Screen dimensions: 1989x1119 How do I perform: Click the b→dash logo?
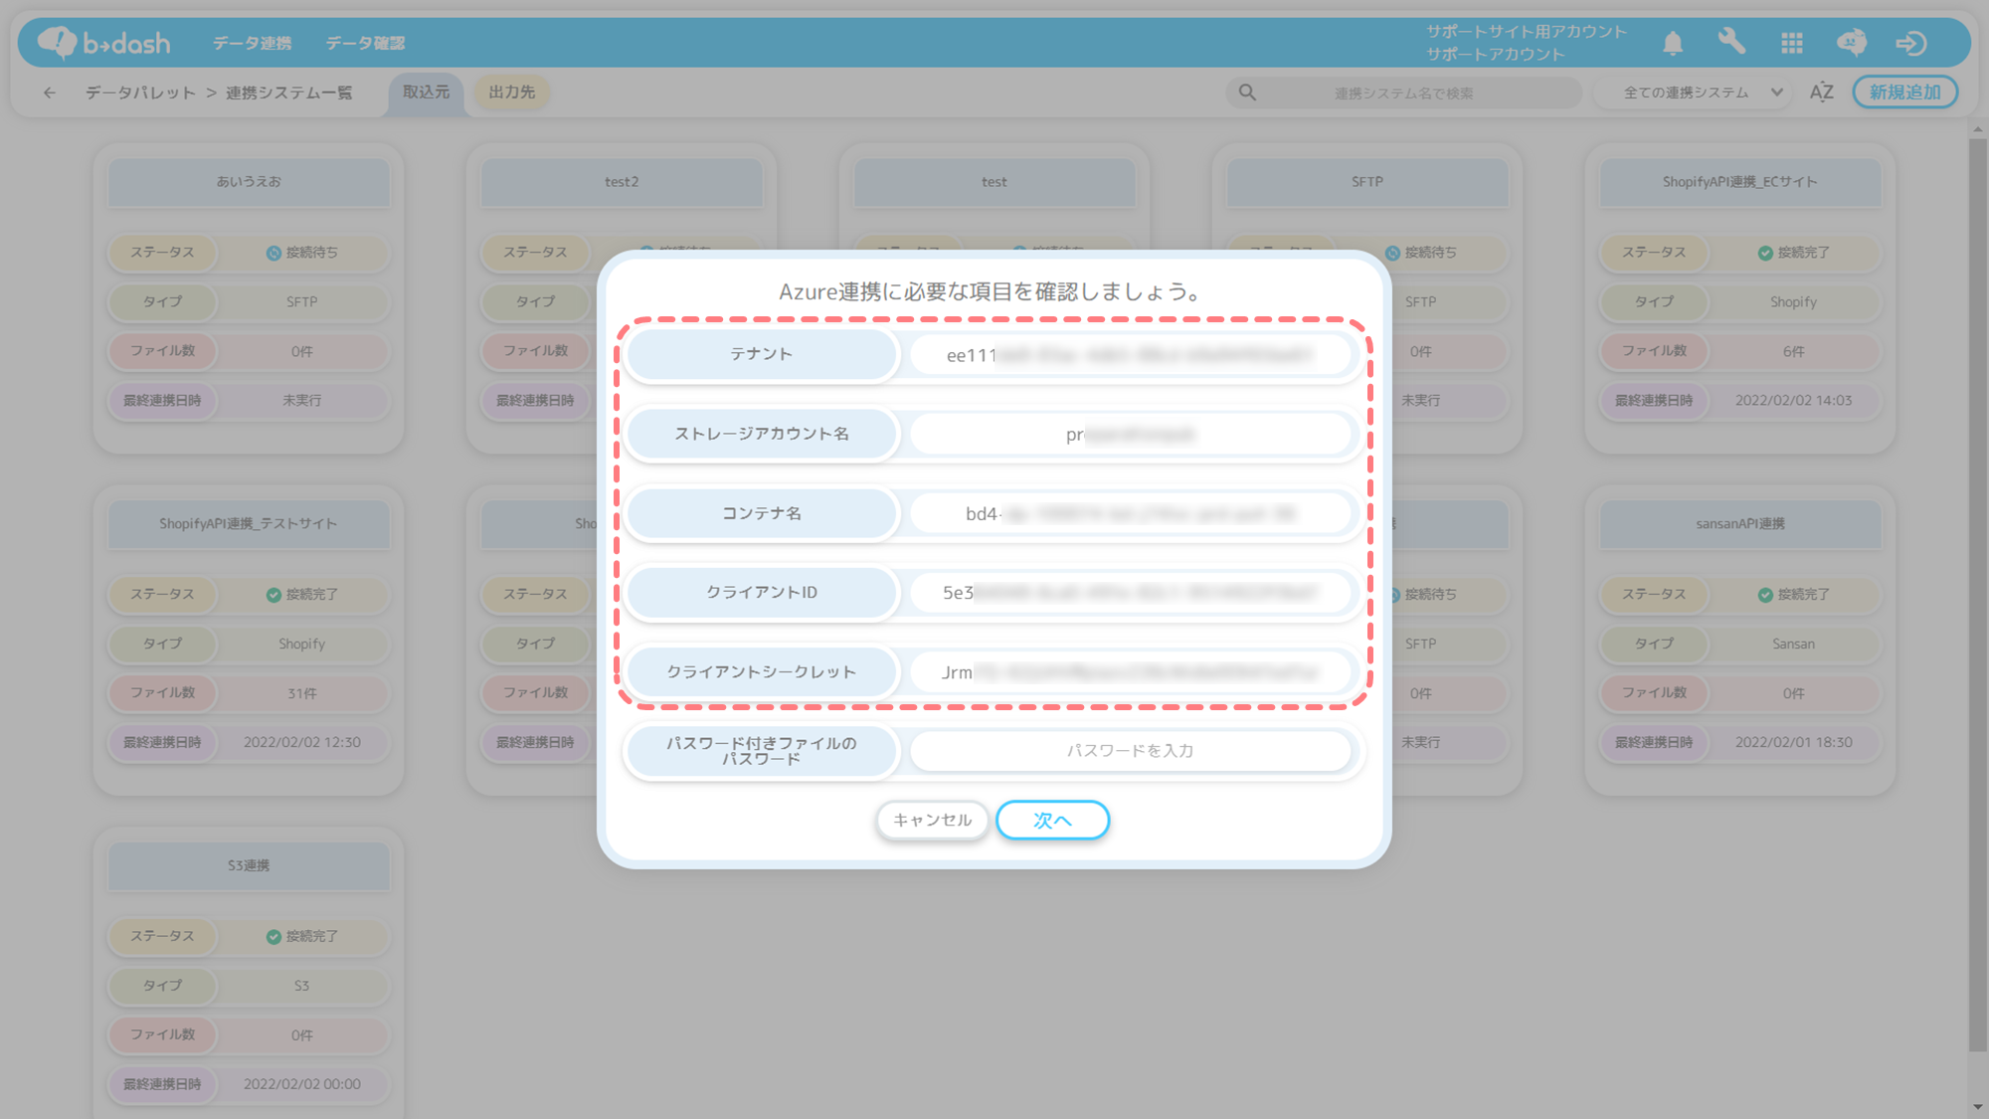pyautogui.click(x=104, y=43)
